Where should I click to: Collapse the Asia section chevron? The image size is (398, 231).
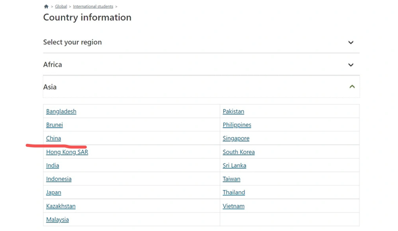(x=352, y=87)
